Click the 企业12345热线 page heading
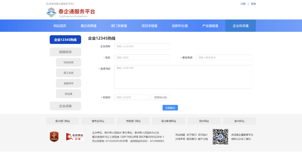302x152 pixels. [102, 38]
